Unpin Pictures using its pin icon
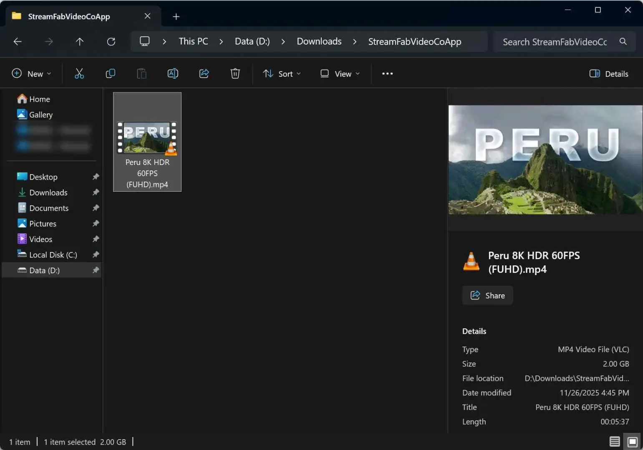This screenshot has height=450, width=643. pos(96,223)
